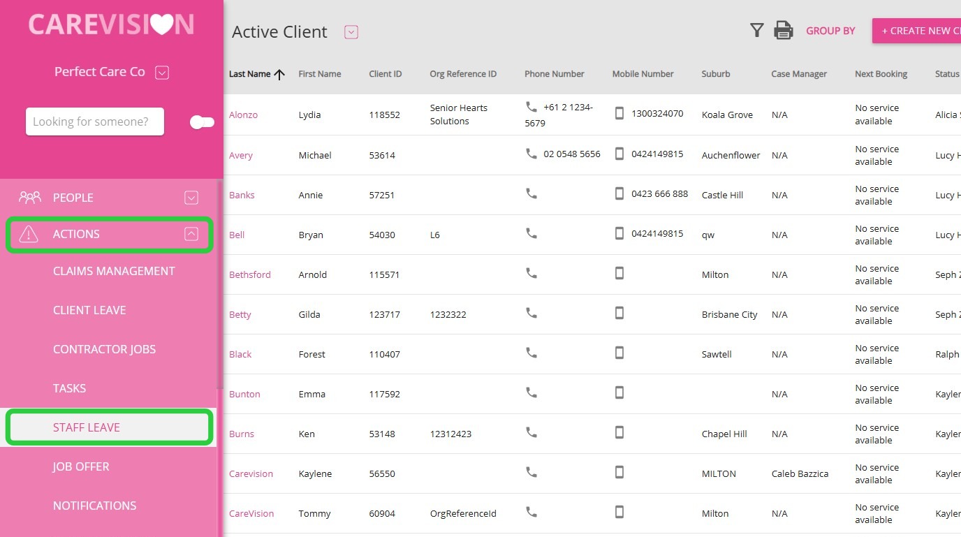Viewport: 961px width, 537px height.
Task: Click the Last Name sort arrow
Action: (279, 74)
